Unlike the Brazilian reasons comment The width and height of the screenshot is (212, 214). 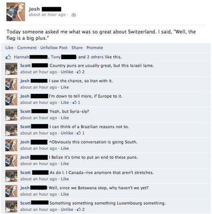click(67, 133)
